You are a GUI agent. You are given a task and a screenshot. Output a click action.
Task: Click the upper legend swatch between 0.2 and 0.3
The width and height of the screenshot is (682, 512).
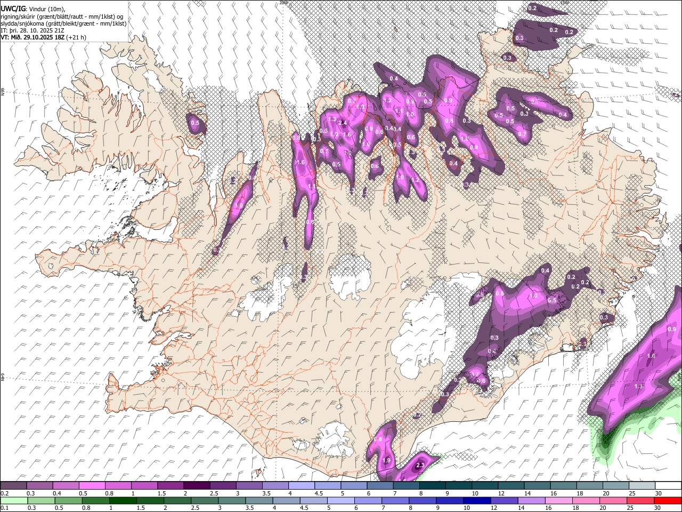point(13,485)
